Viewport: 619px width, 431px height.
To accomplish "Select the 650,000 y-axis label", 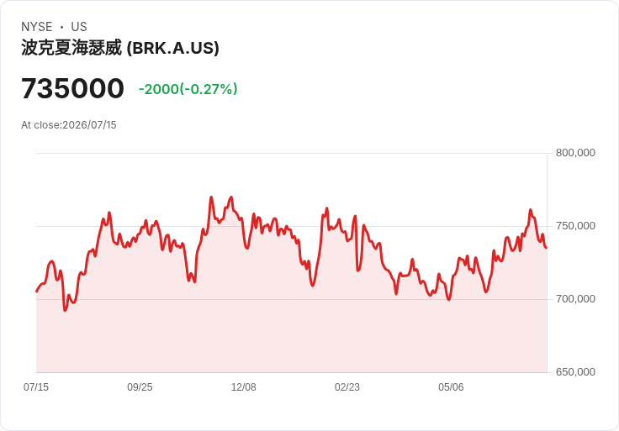I will point(575,372).
